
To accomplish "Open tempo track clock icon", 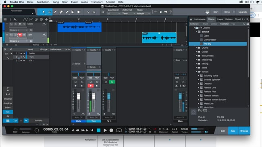I will 41,19.
